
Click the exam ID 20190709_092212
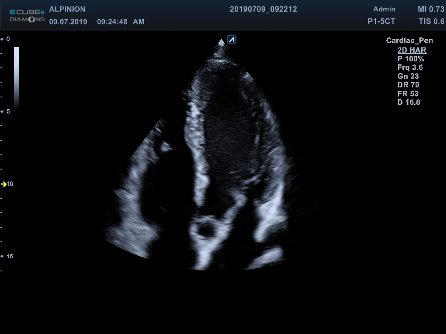[x=263, y=9]
